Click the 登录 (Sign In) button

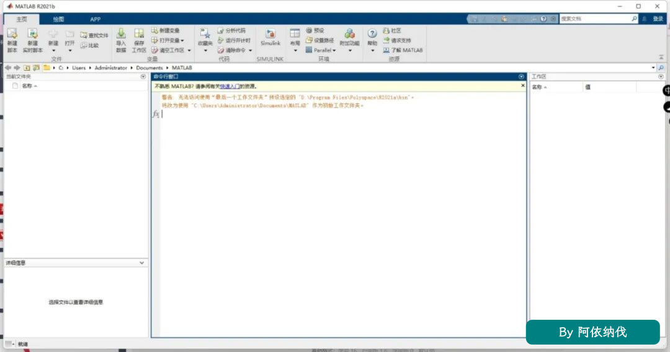tap(658, 19)
